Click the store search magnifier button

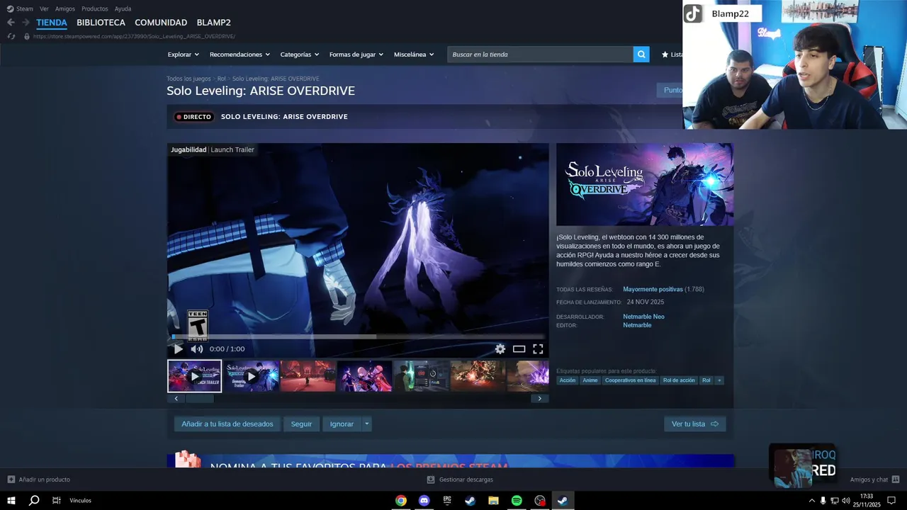point(641,55)
